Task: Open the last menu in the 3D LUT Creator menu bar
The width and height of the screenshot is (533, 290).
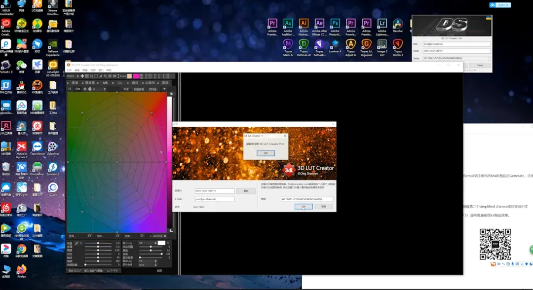Action: pyautogui.click(x=109, y=71)
